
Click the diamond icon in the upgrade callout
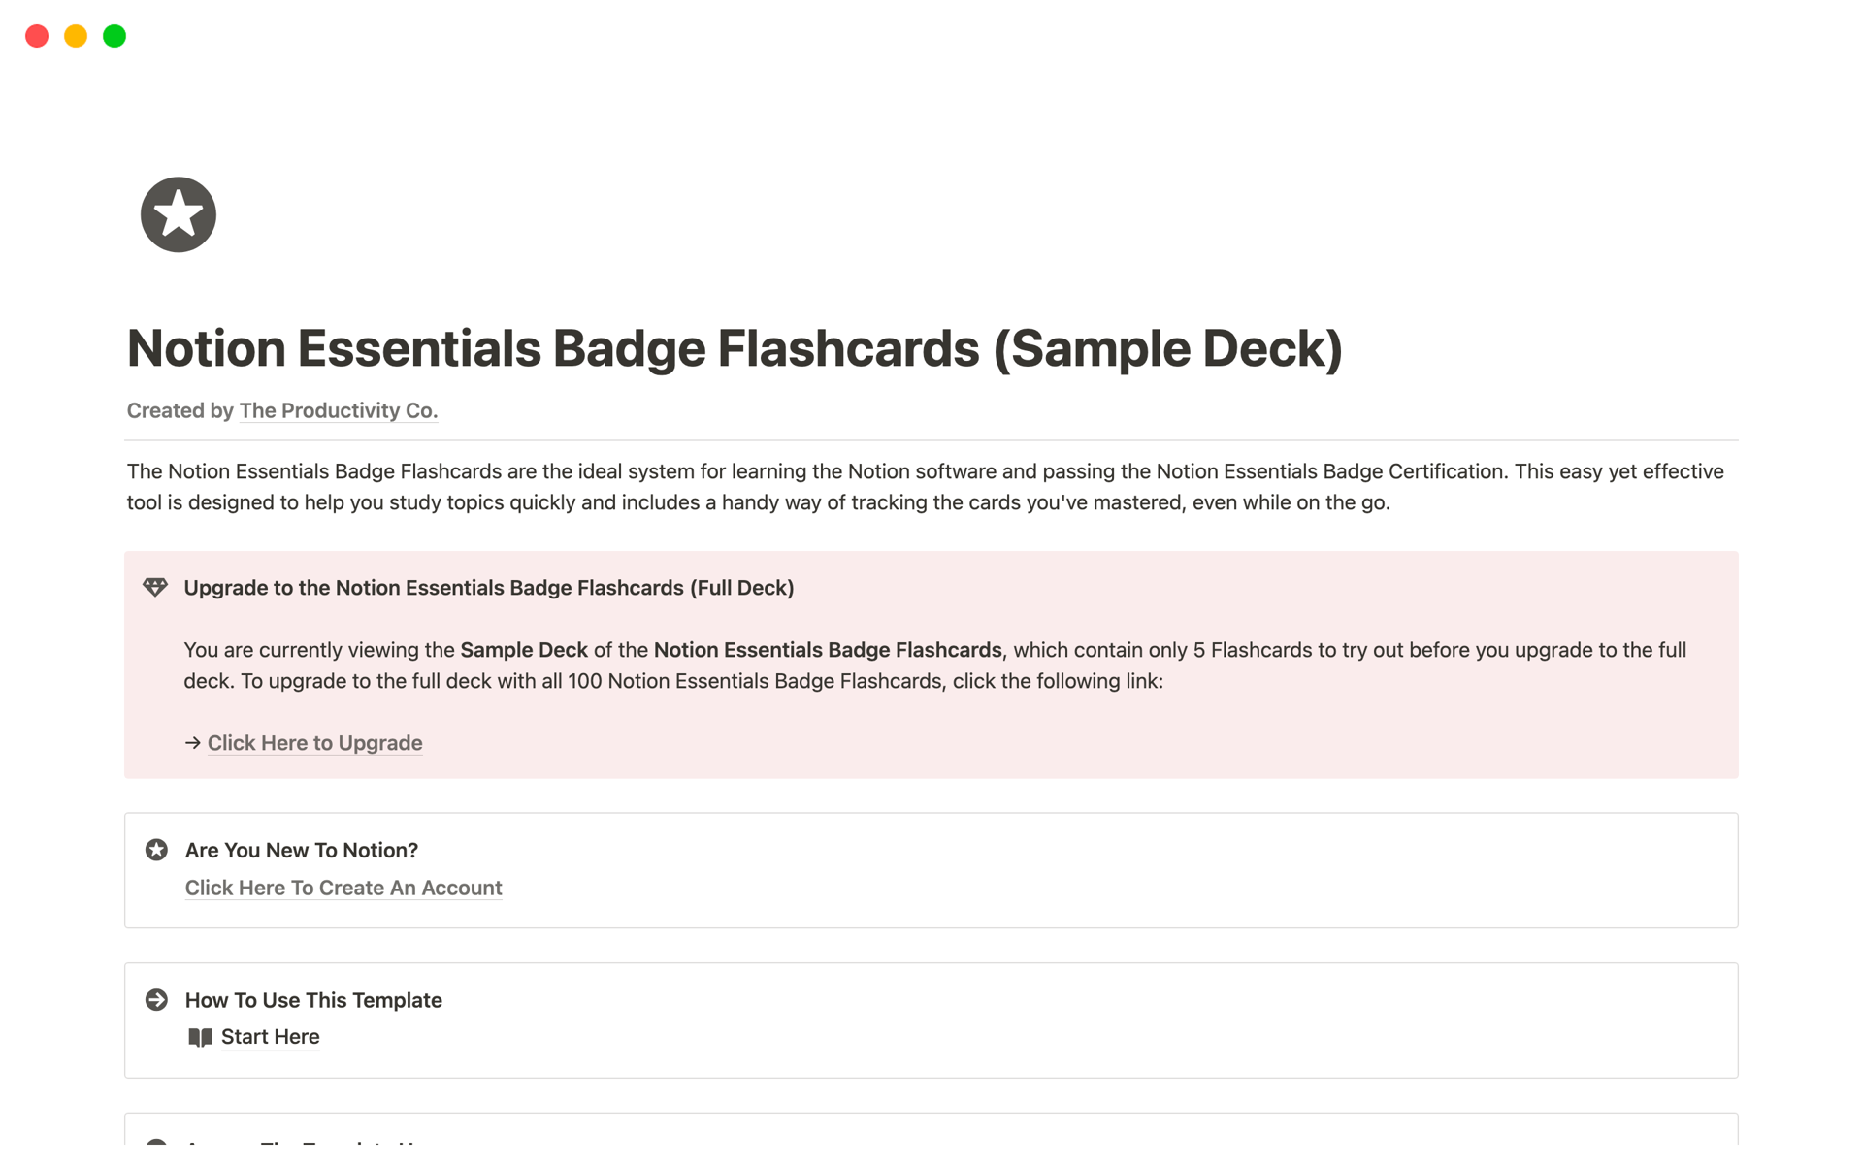coord(155,587)
